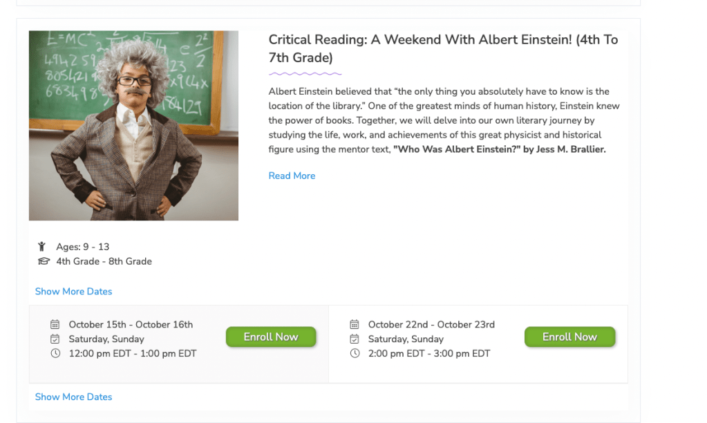Select the October 22nd - October 23rd date text

click(431, 324)
